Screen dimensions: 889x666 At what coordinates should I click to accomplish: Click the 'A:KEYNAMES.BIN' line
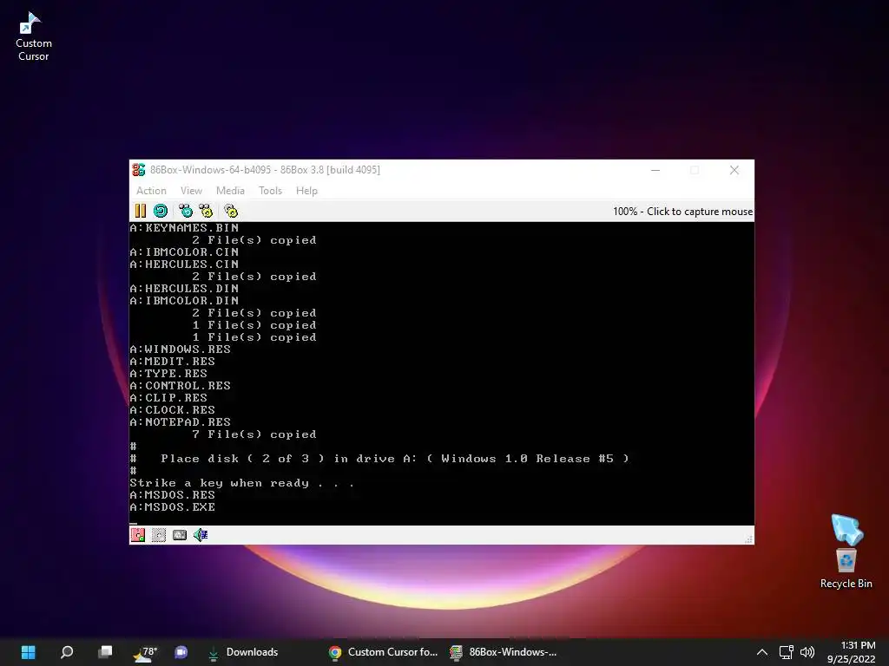184,228
